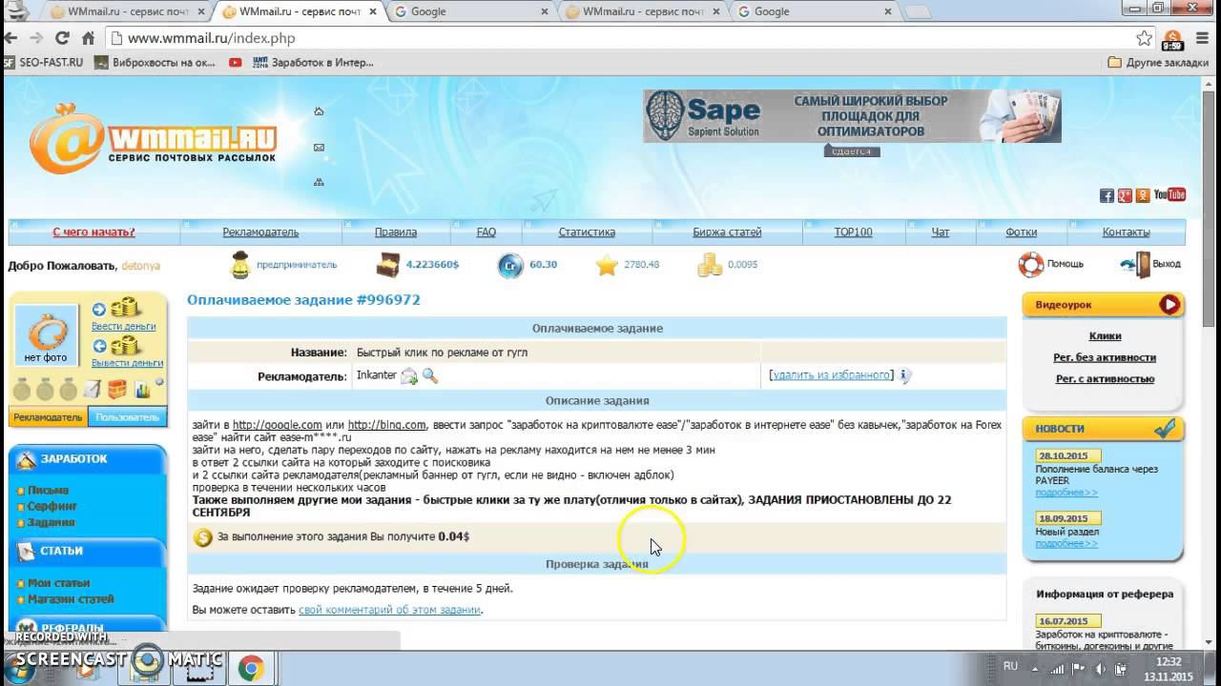Image resolution: width=1221 pixels, height=686 pixels.
Task: Click Chrome's reload page button
Action: 63,38
